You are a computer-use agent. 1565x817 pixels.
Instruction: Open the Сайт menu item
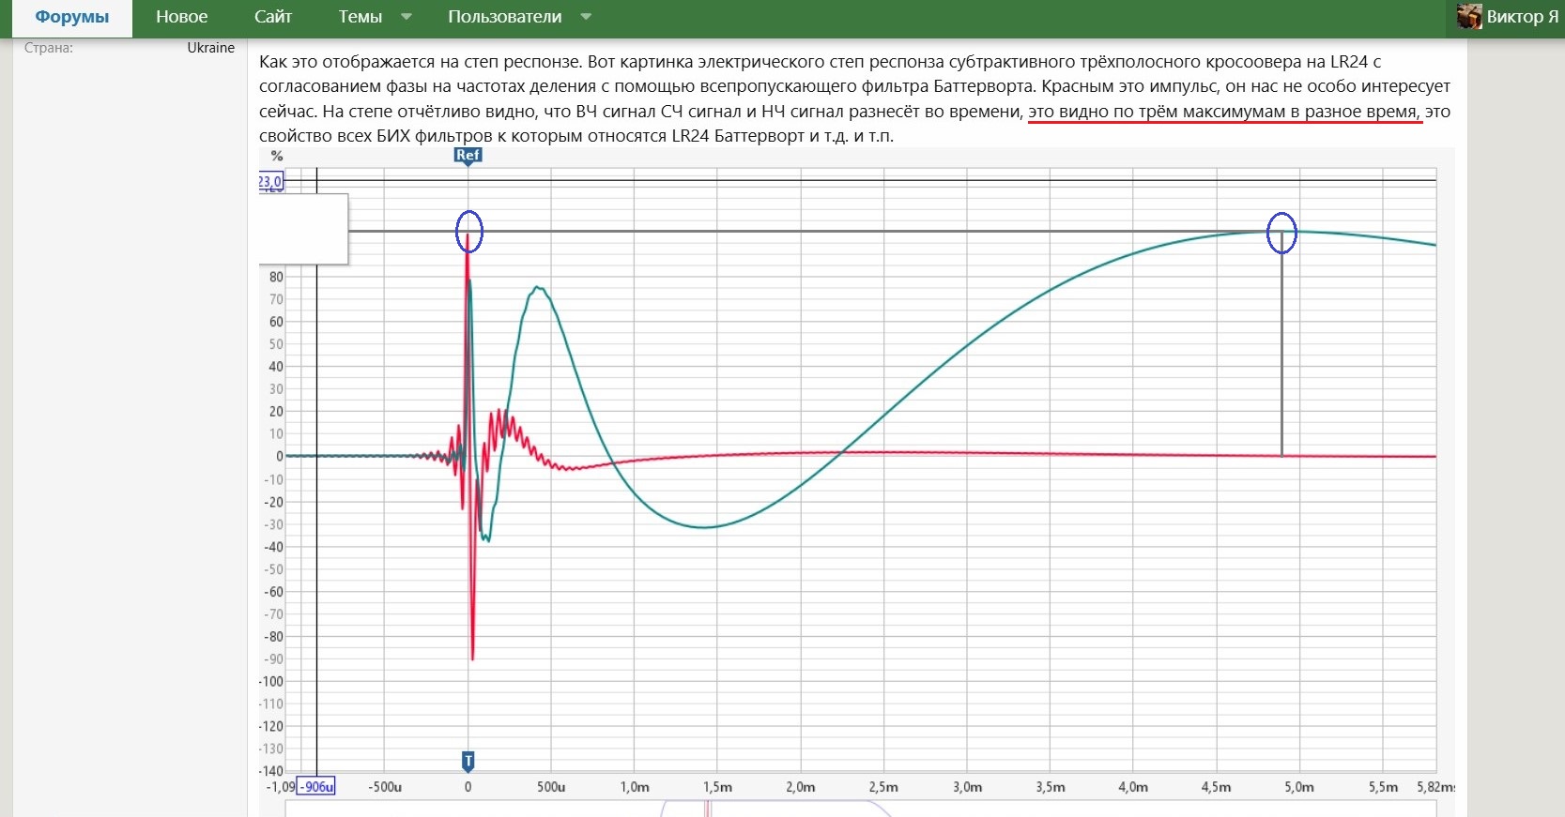click(x=273, y=17)
